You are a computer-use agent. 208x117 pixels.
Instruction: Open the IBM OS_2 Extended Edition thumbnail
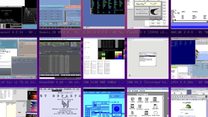click(148, 58)
